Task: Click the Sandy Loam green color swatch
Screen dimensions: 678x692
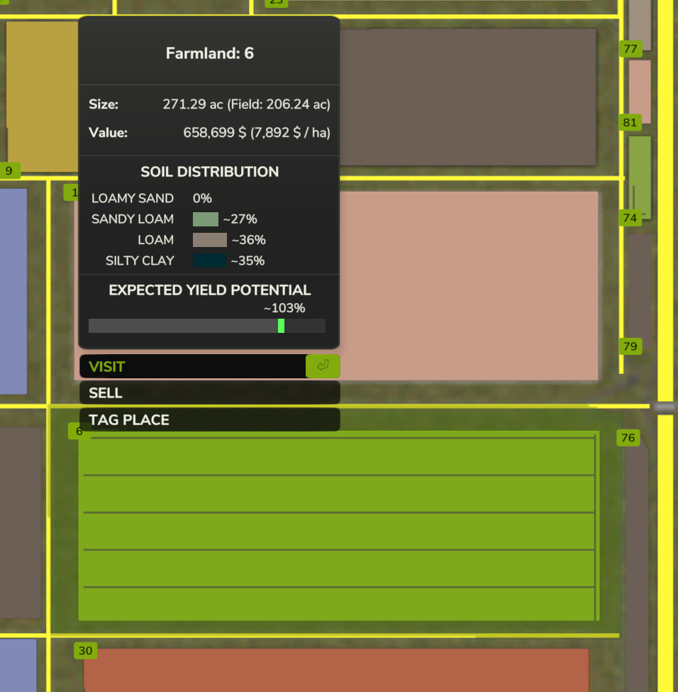Action: 206,219
